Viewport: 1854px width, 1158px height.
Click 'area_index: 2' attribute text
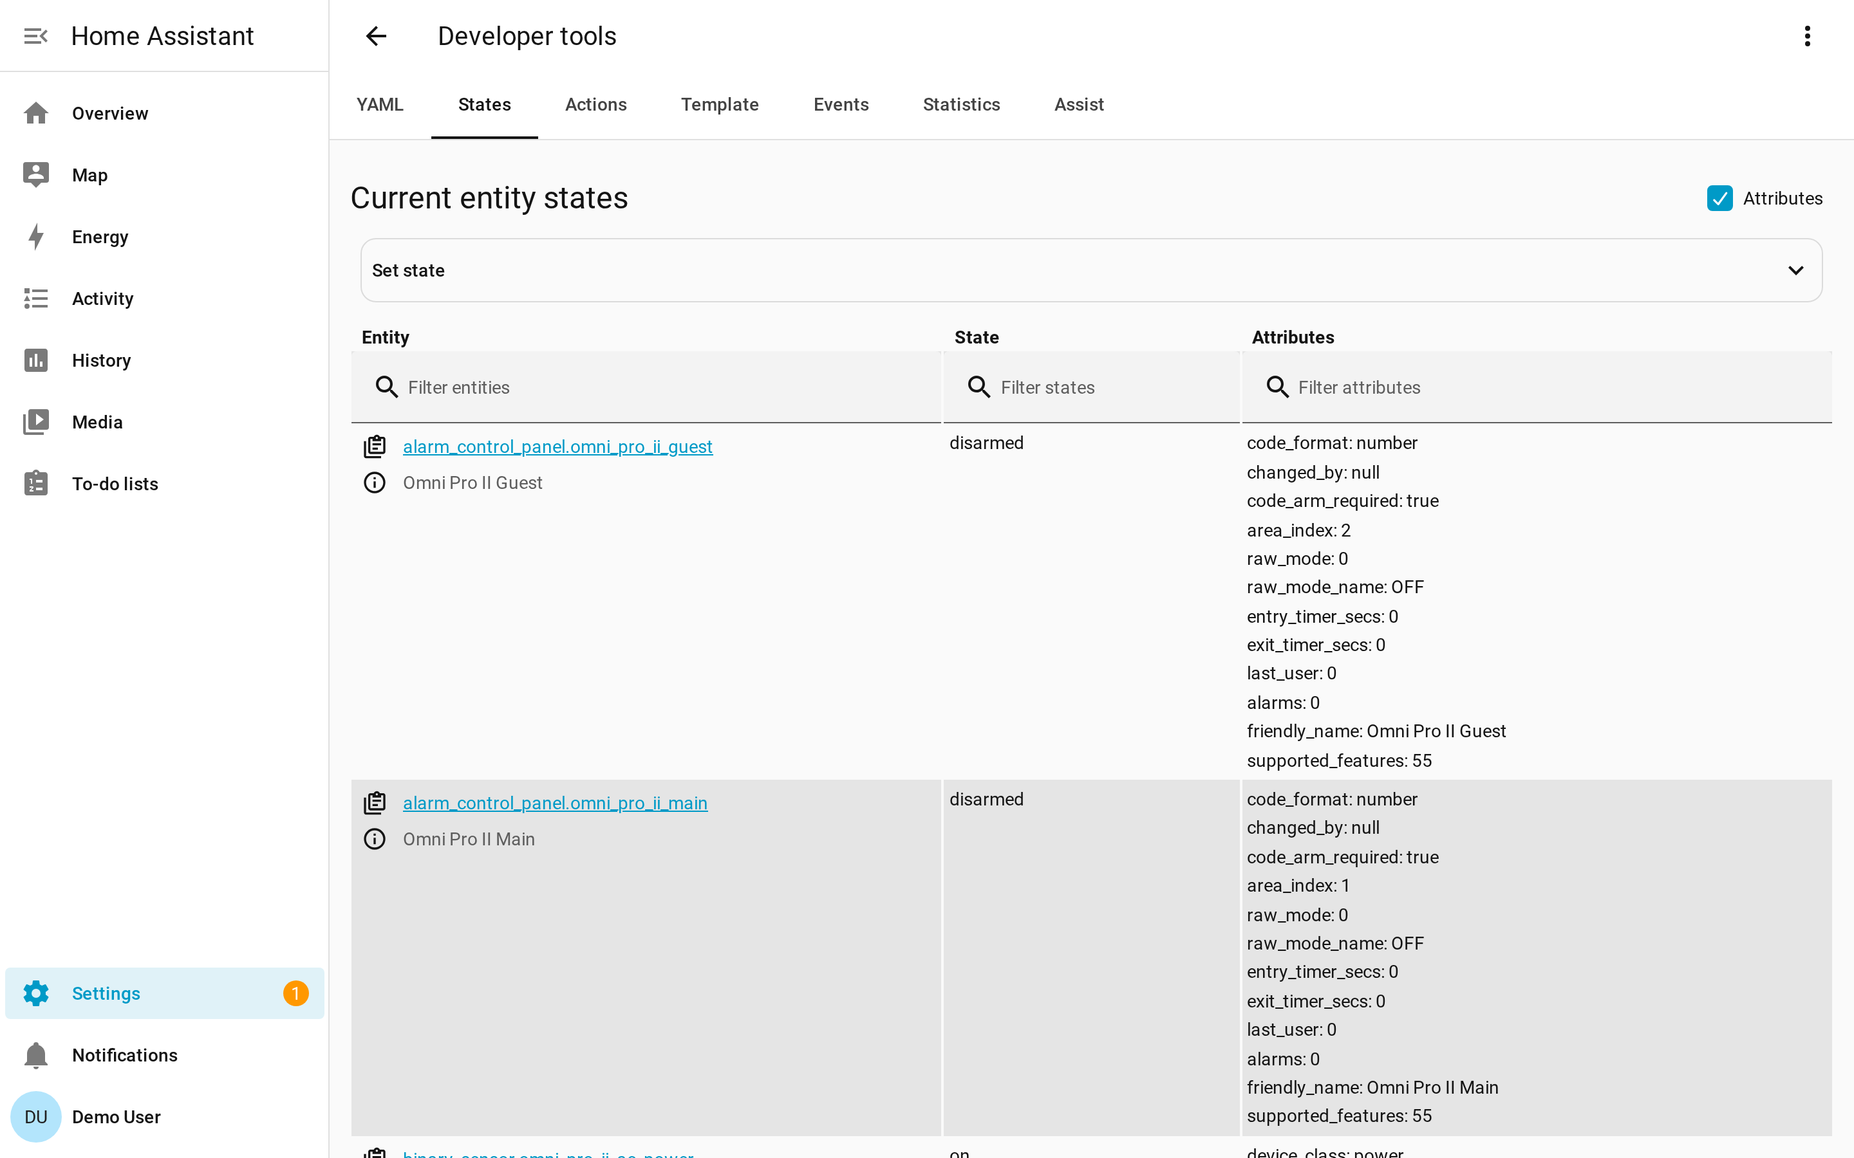pos(1298,530)
